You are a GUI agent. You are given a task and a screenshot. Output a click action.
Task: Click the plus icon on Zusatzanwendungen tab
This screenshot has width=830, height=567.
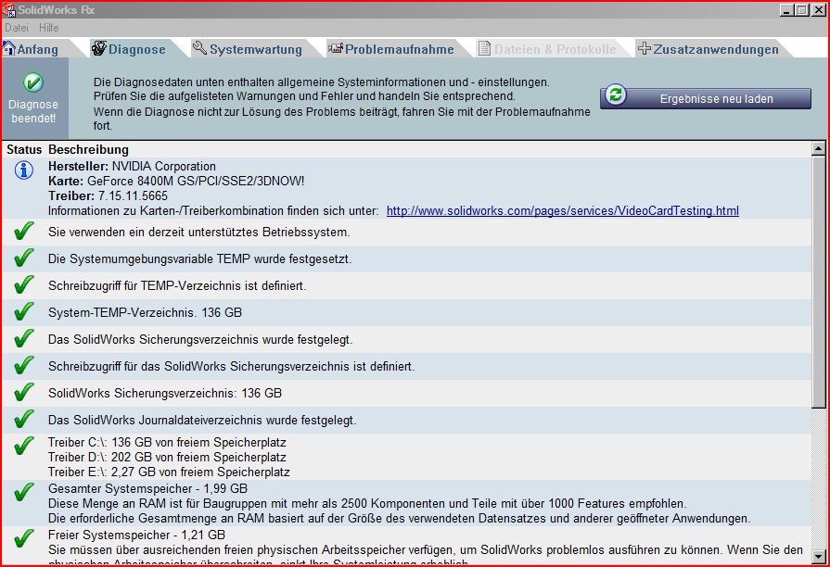click(x=645, y=48)
